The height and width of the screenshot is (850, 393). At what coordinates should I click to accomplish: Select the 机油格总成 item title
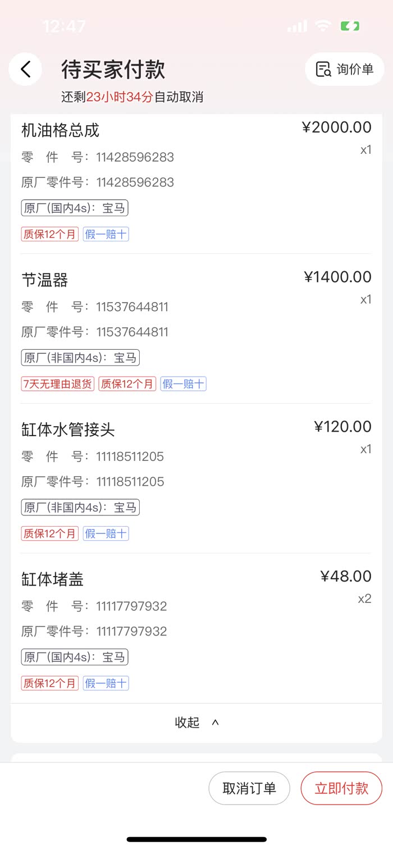(60, 130)
